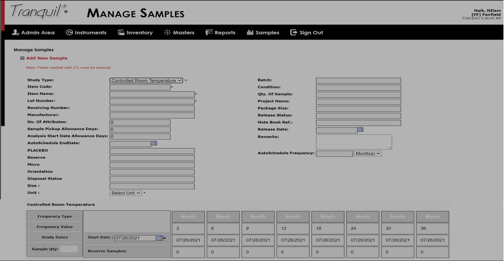The image size is (504, 261).
Task: Click the Add New Sample link
Action: pyautogui.click(x=47, y=58)
